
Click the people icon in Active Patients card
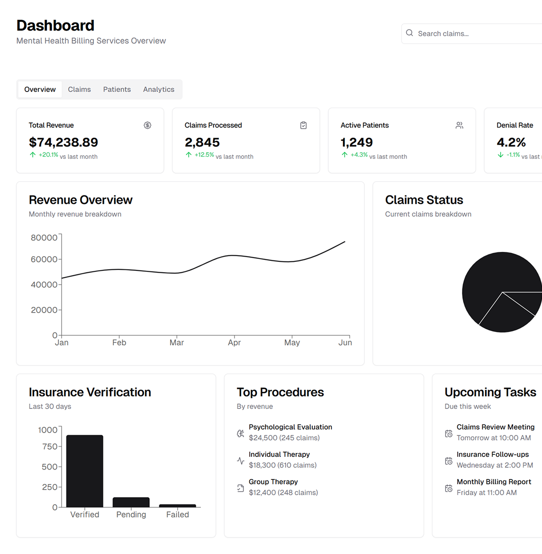coord(459,125)
